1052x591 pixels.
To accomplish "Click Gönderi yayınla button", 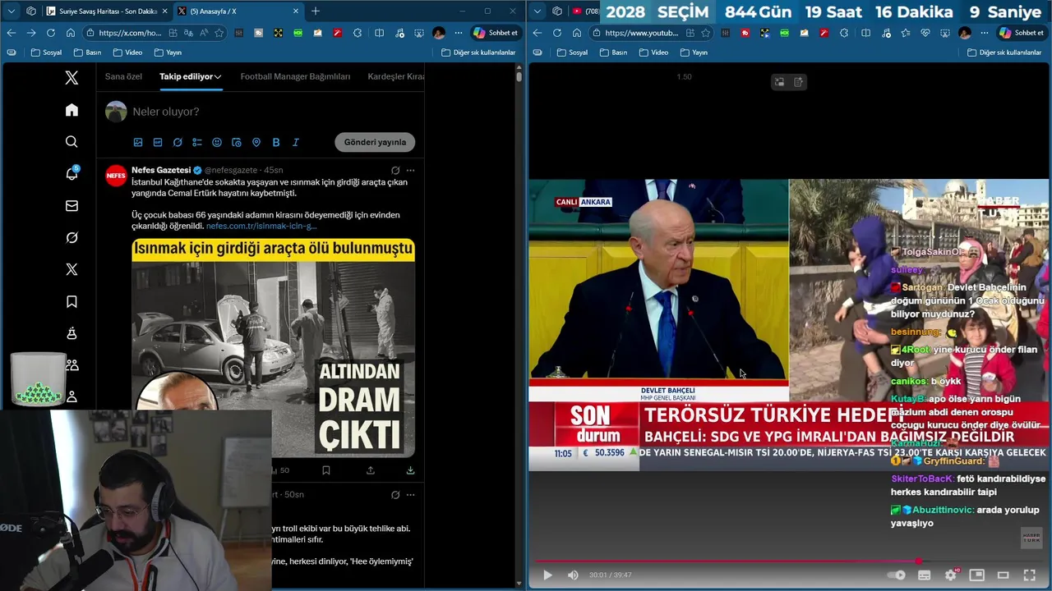I will [x=375, y=142].
